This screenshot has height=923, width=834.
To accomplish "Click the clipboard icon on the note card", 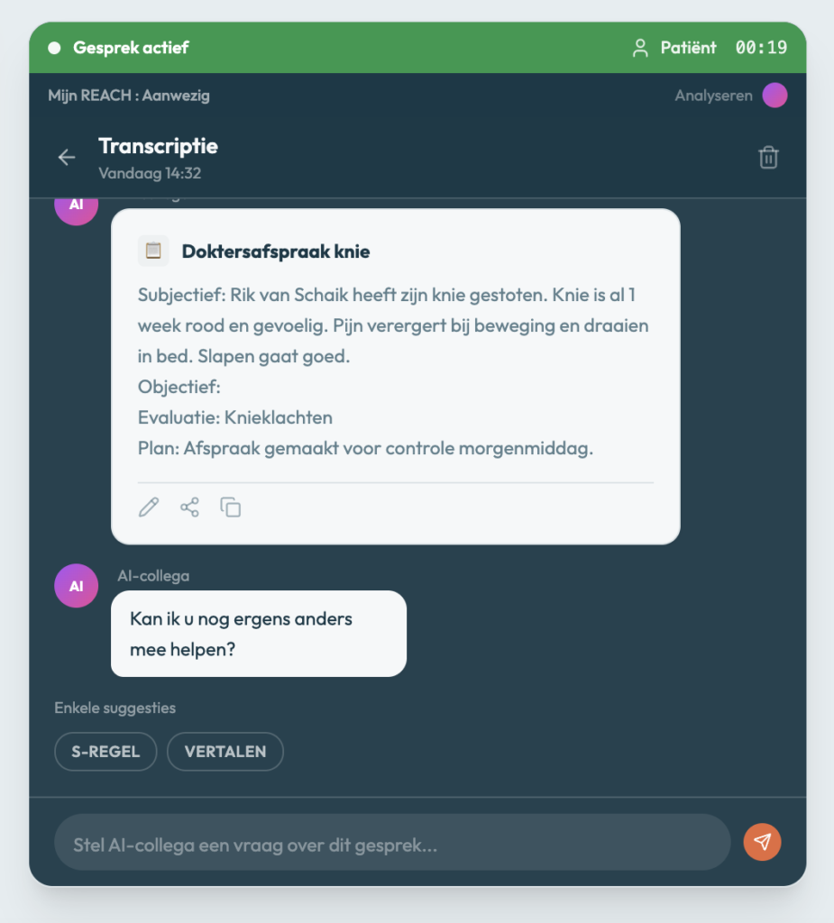I will point(153,251).
